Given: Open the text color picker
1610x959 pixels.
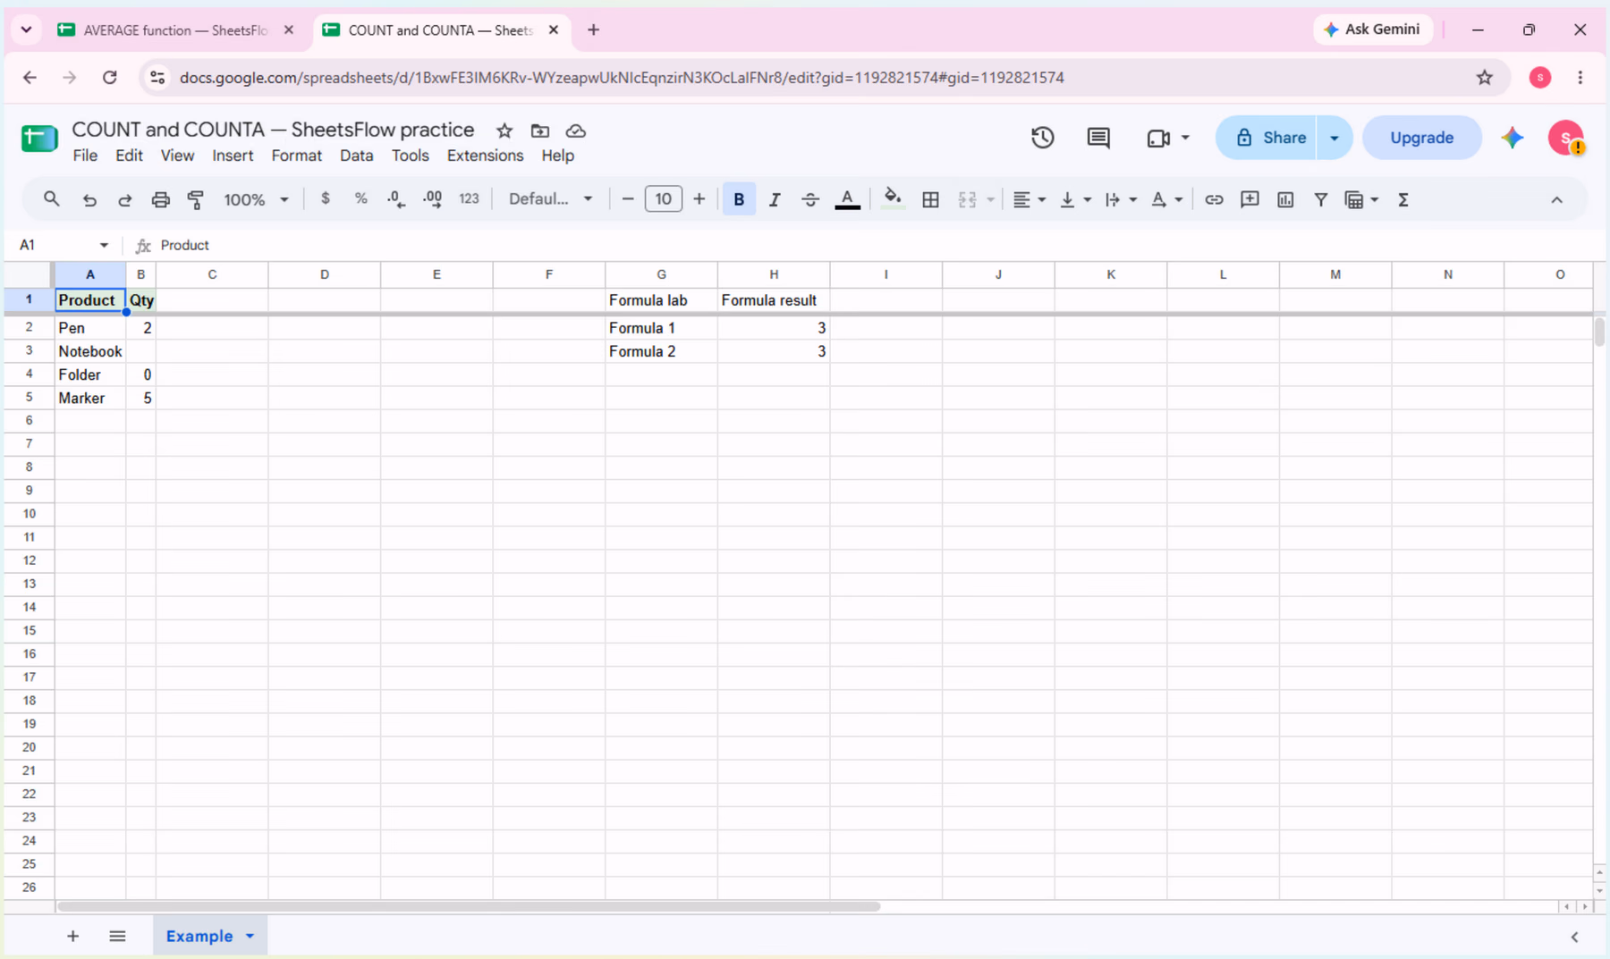Looking at the screenshot, I should point(847,199).
